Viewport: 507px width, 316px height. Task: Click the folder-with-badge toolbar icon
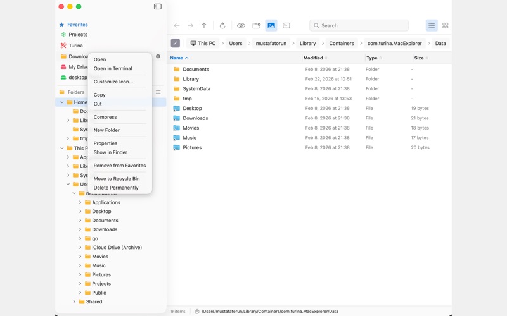(257, 25)
